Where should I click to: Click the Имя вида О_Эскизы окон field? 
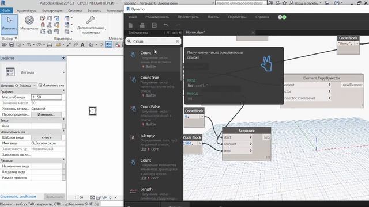[46, 143]
